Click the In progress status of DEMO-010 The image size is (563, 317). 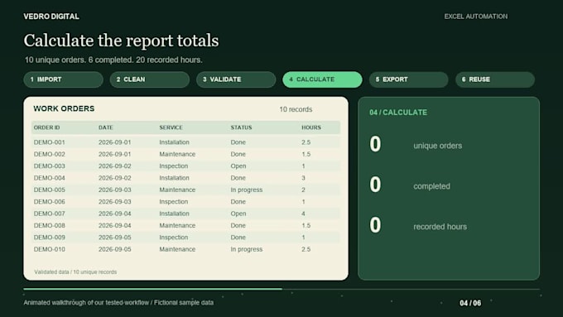coord(247,249)
